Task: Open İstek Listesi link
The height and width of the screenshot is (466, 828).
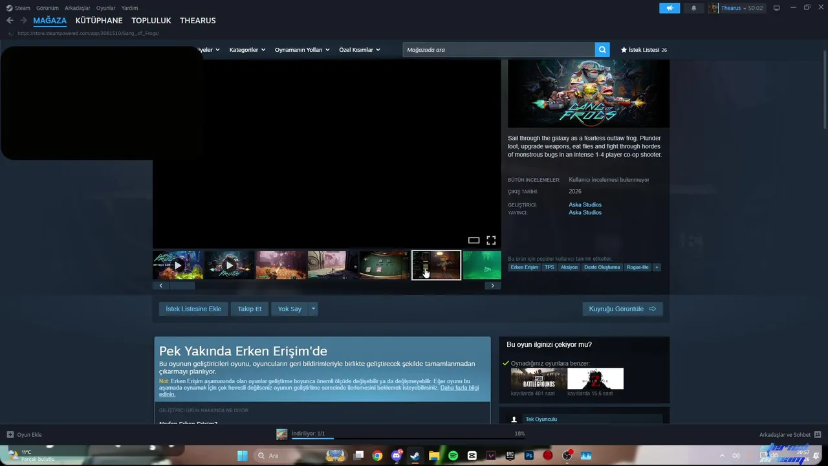Action: coord(644,50)
